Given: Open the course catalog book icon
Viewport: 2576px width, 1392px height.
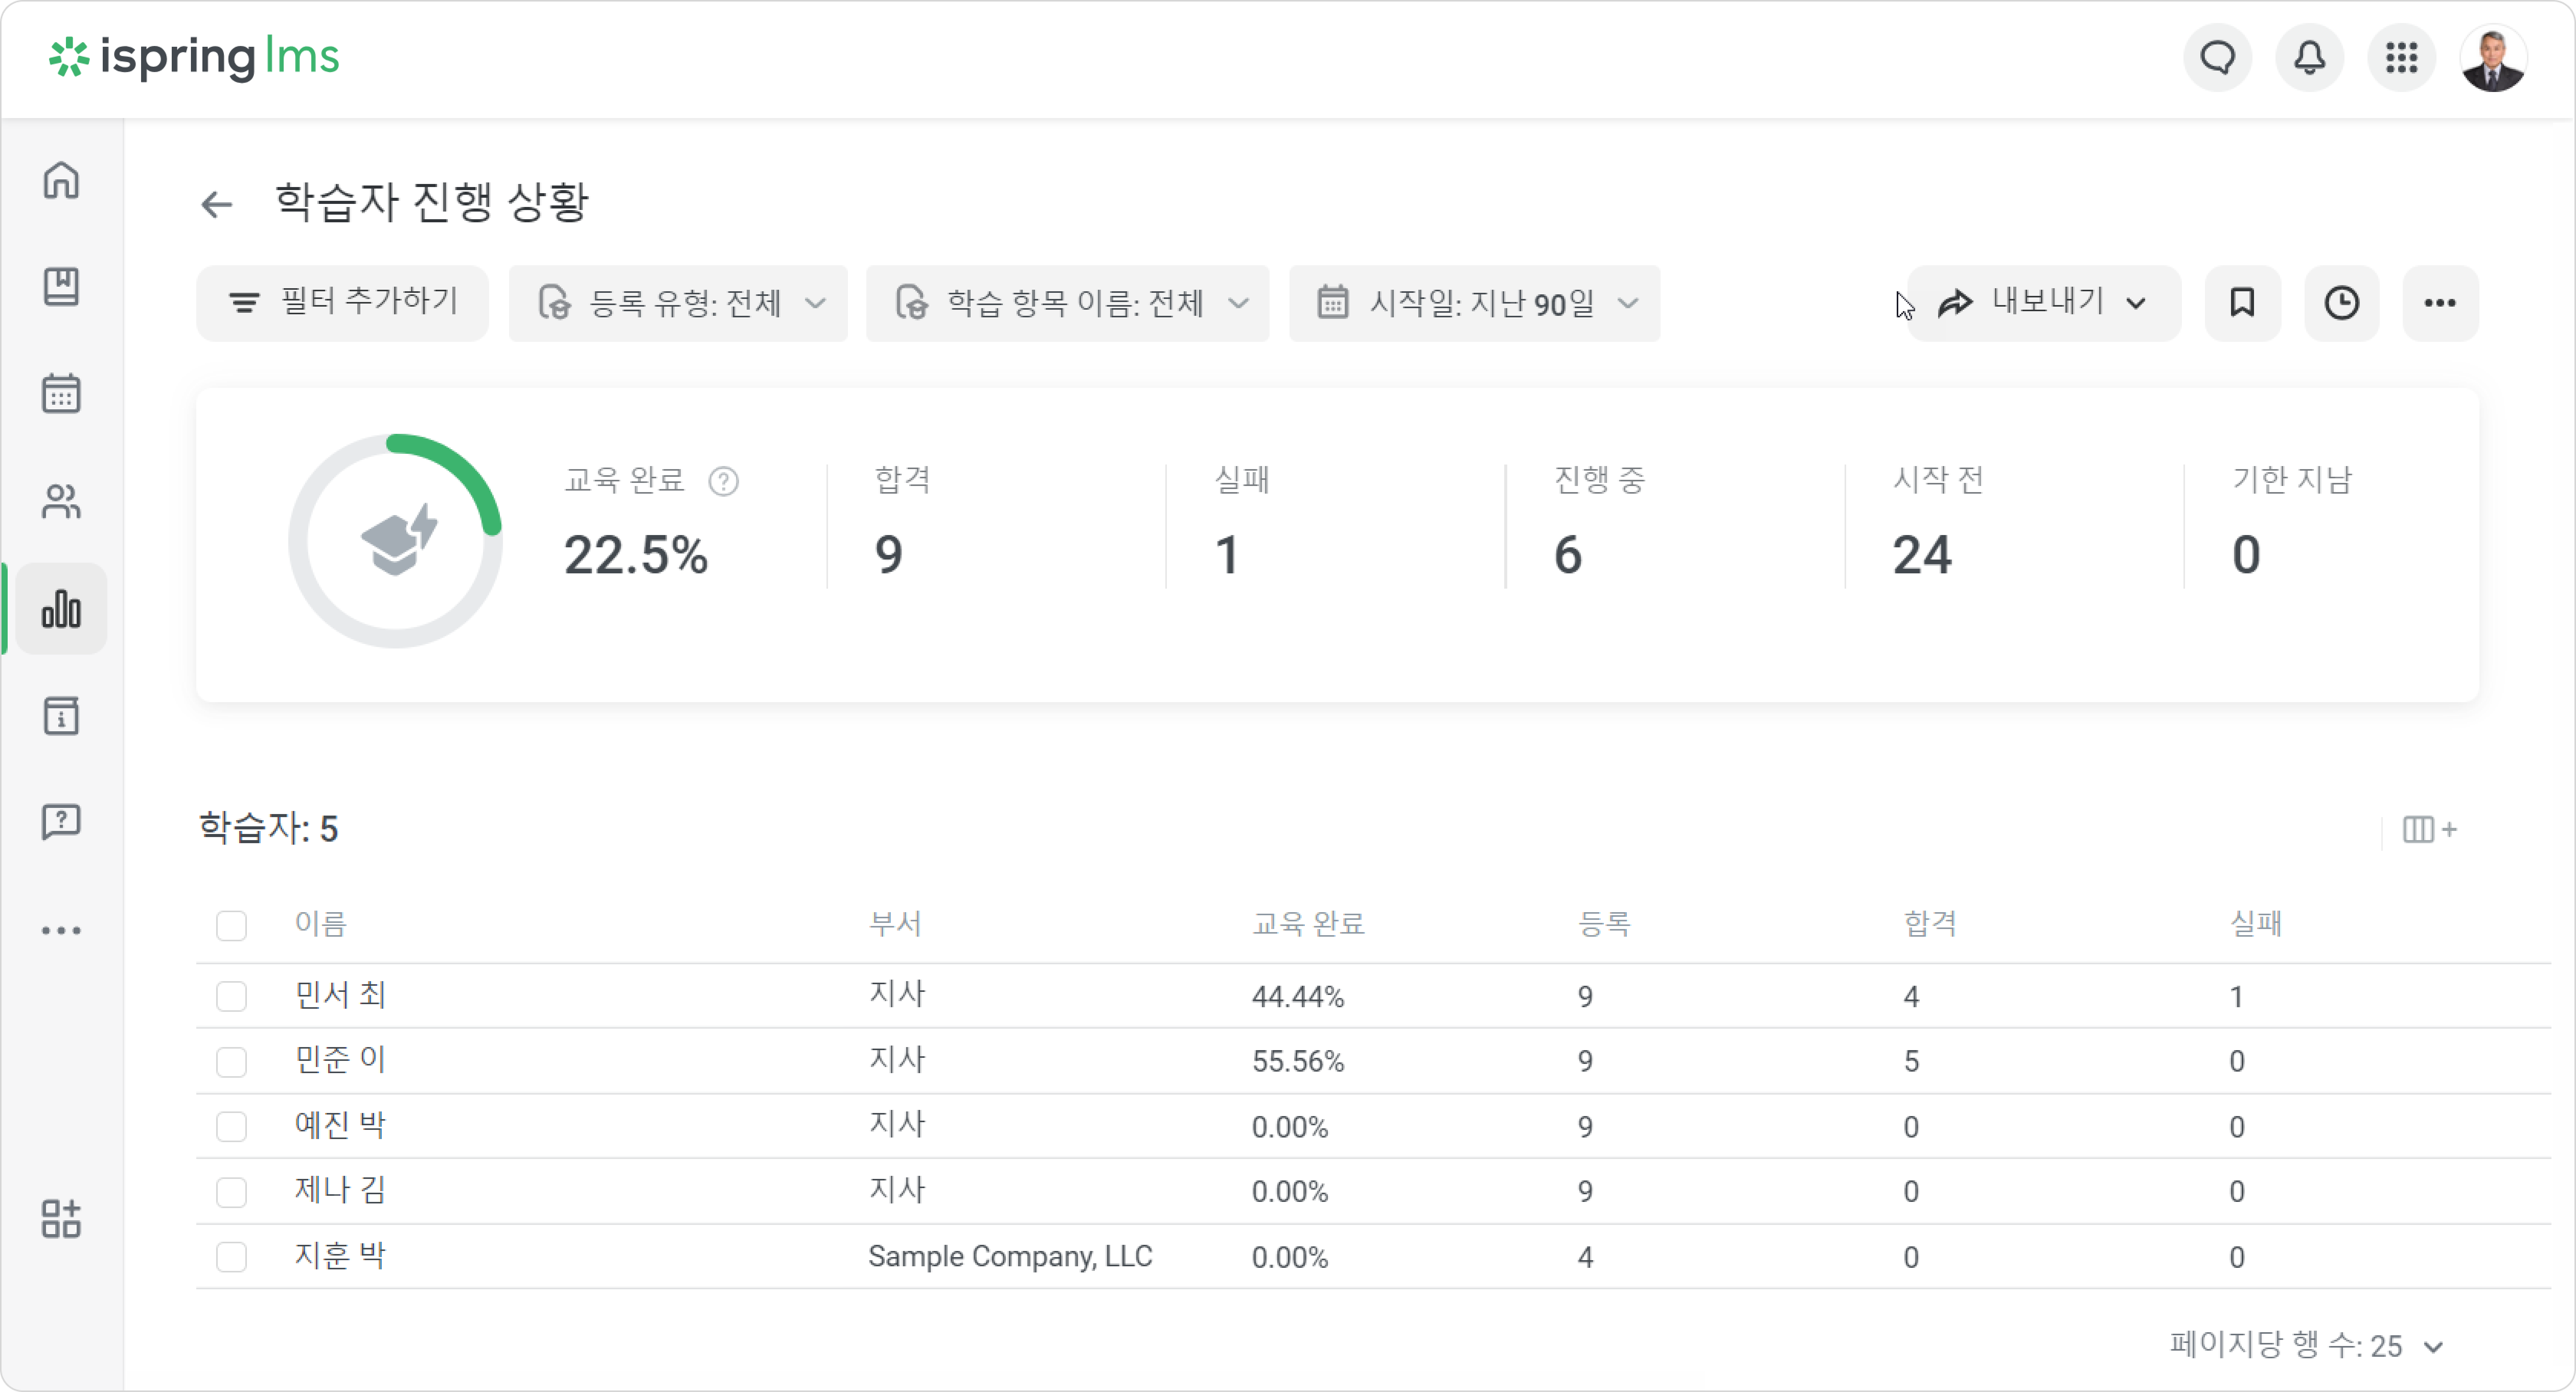Looking at the screenshot, I should click(x=61, y=287).
